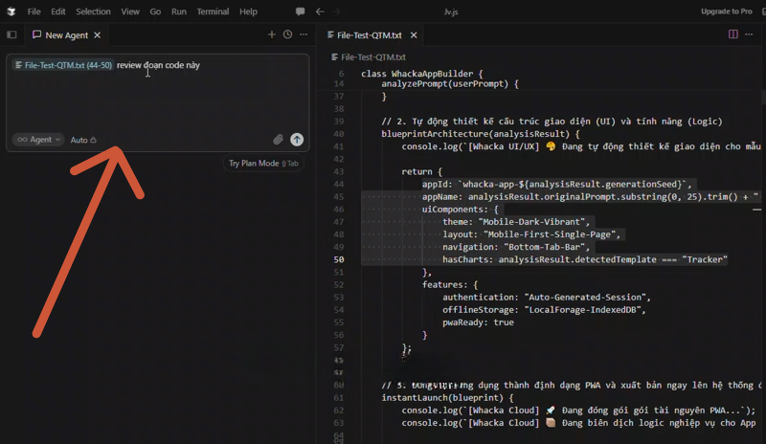This screenshot has height=444, width=766.
Task: Click the 'features: {' line 52
Action: [450, 285]
